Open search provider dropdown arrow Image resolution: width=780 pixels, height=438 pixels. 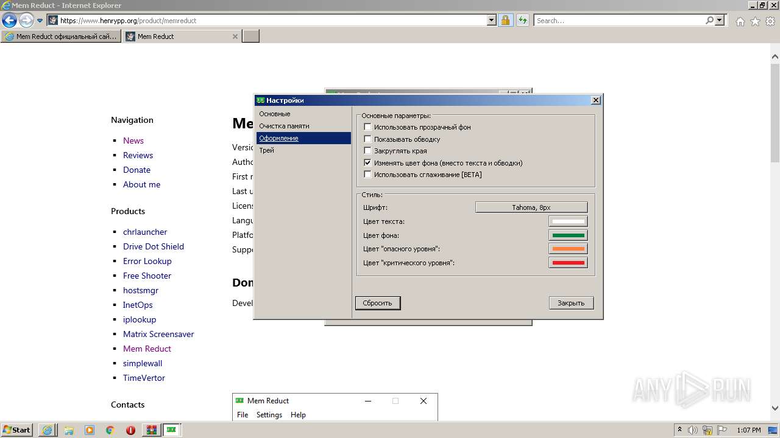(720, 21)
